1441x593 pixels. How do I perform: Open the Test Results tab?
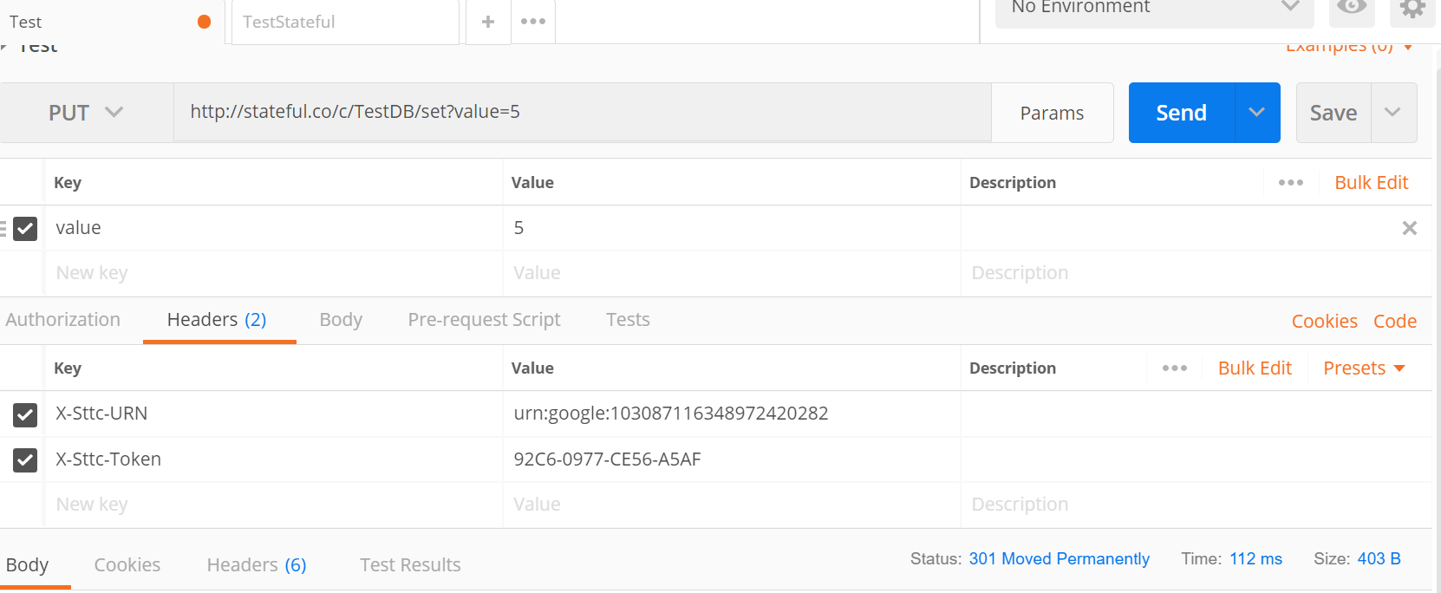(x=410, y=565)
